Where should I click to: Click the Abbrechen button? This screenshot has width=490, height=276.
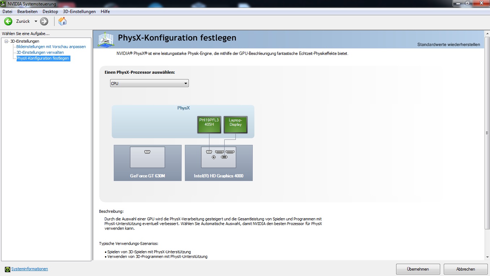(465, 269)
